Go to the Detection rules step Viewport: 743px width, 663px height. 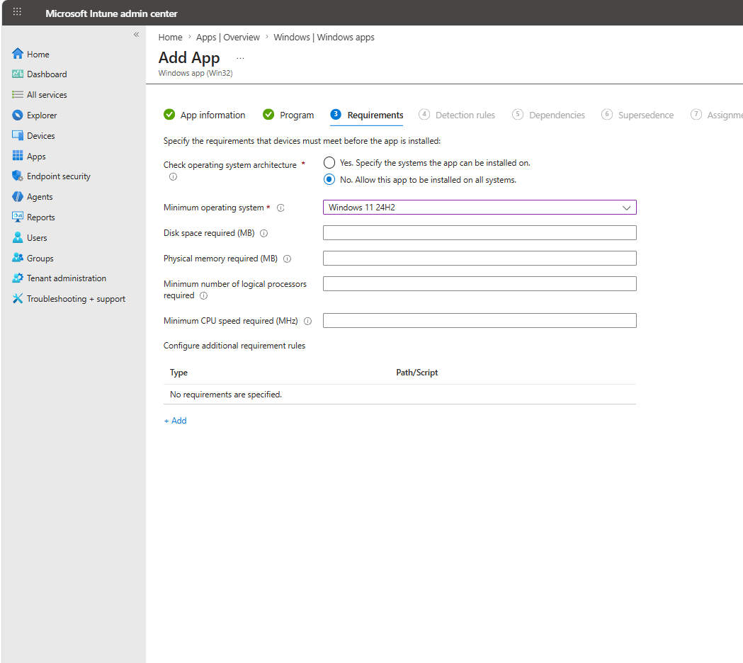pos(457,115)
